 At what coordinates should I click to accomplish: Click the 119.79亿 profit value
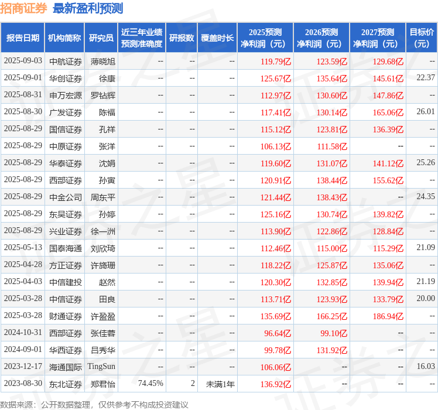(276, 61)
